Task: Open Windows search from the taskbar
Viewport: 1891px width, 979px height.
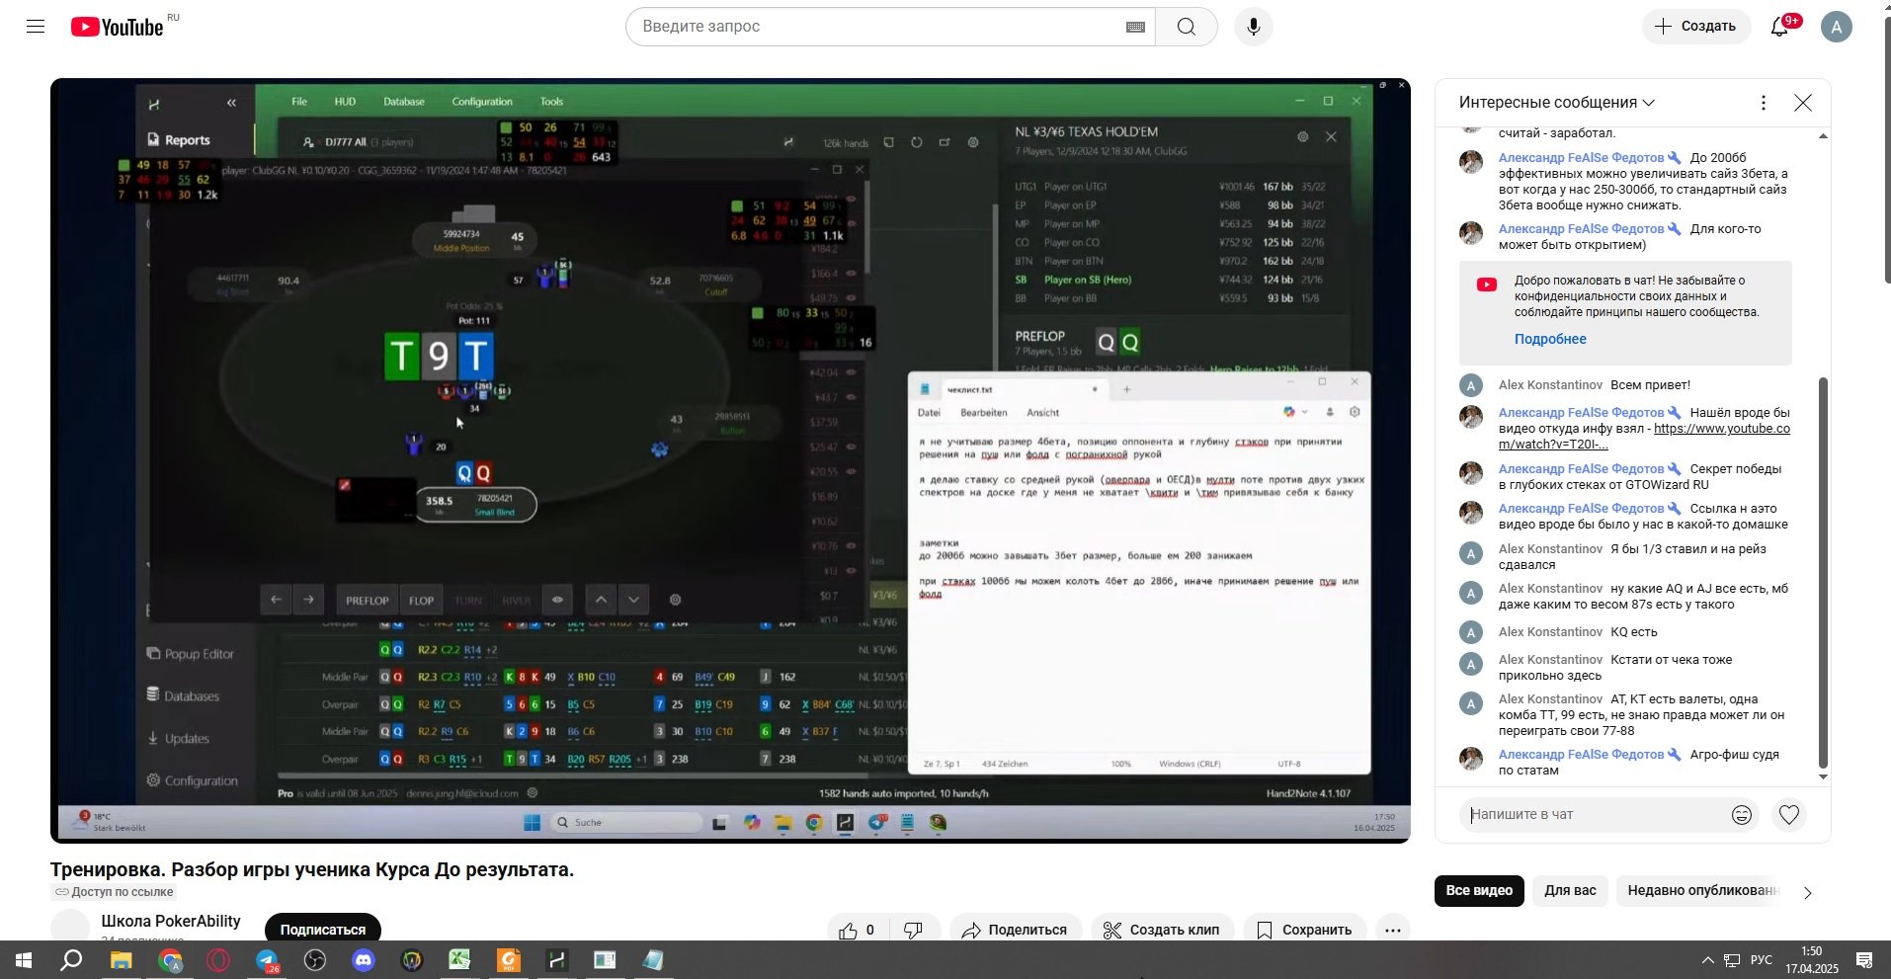Action: tap(71, 960)
